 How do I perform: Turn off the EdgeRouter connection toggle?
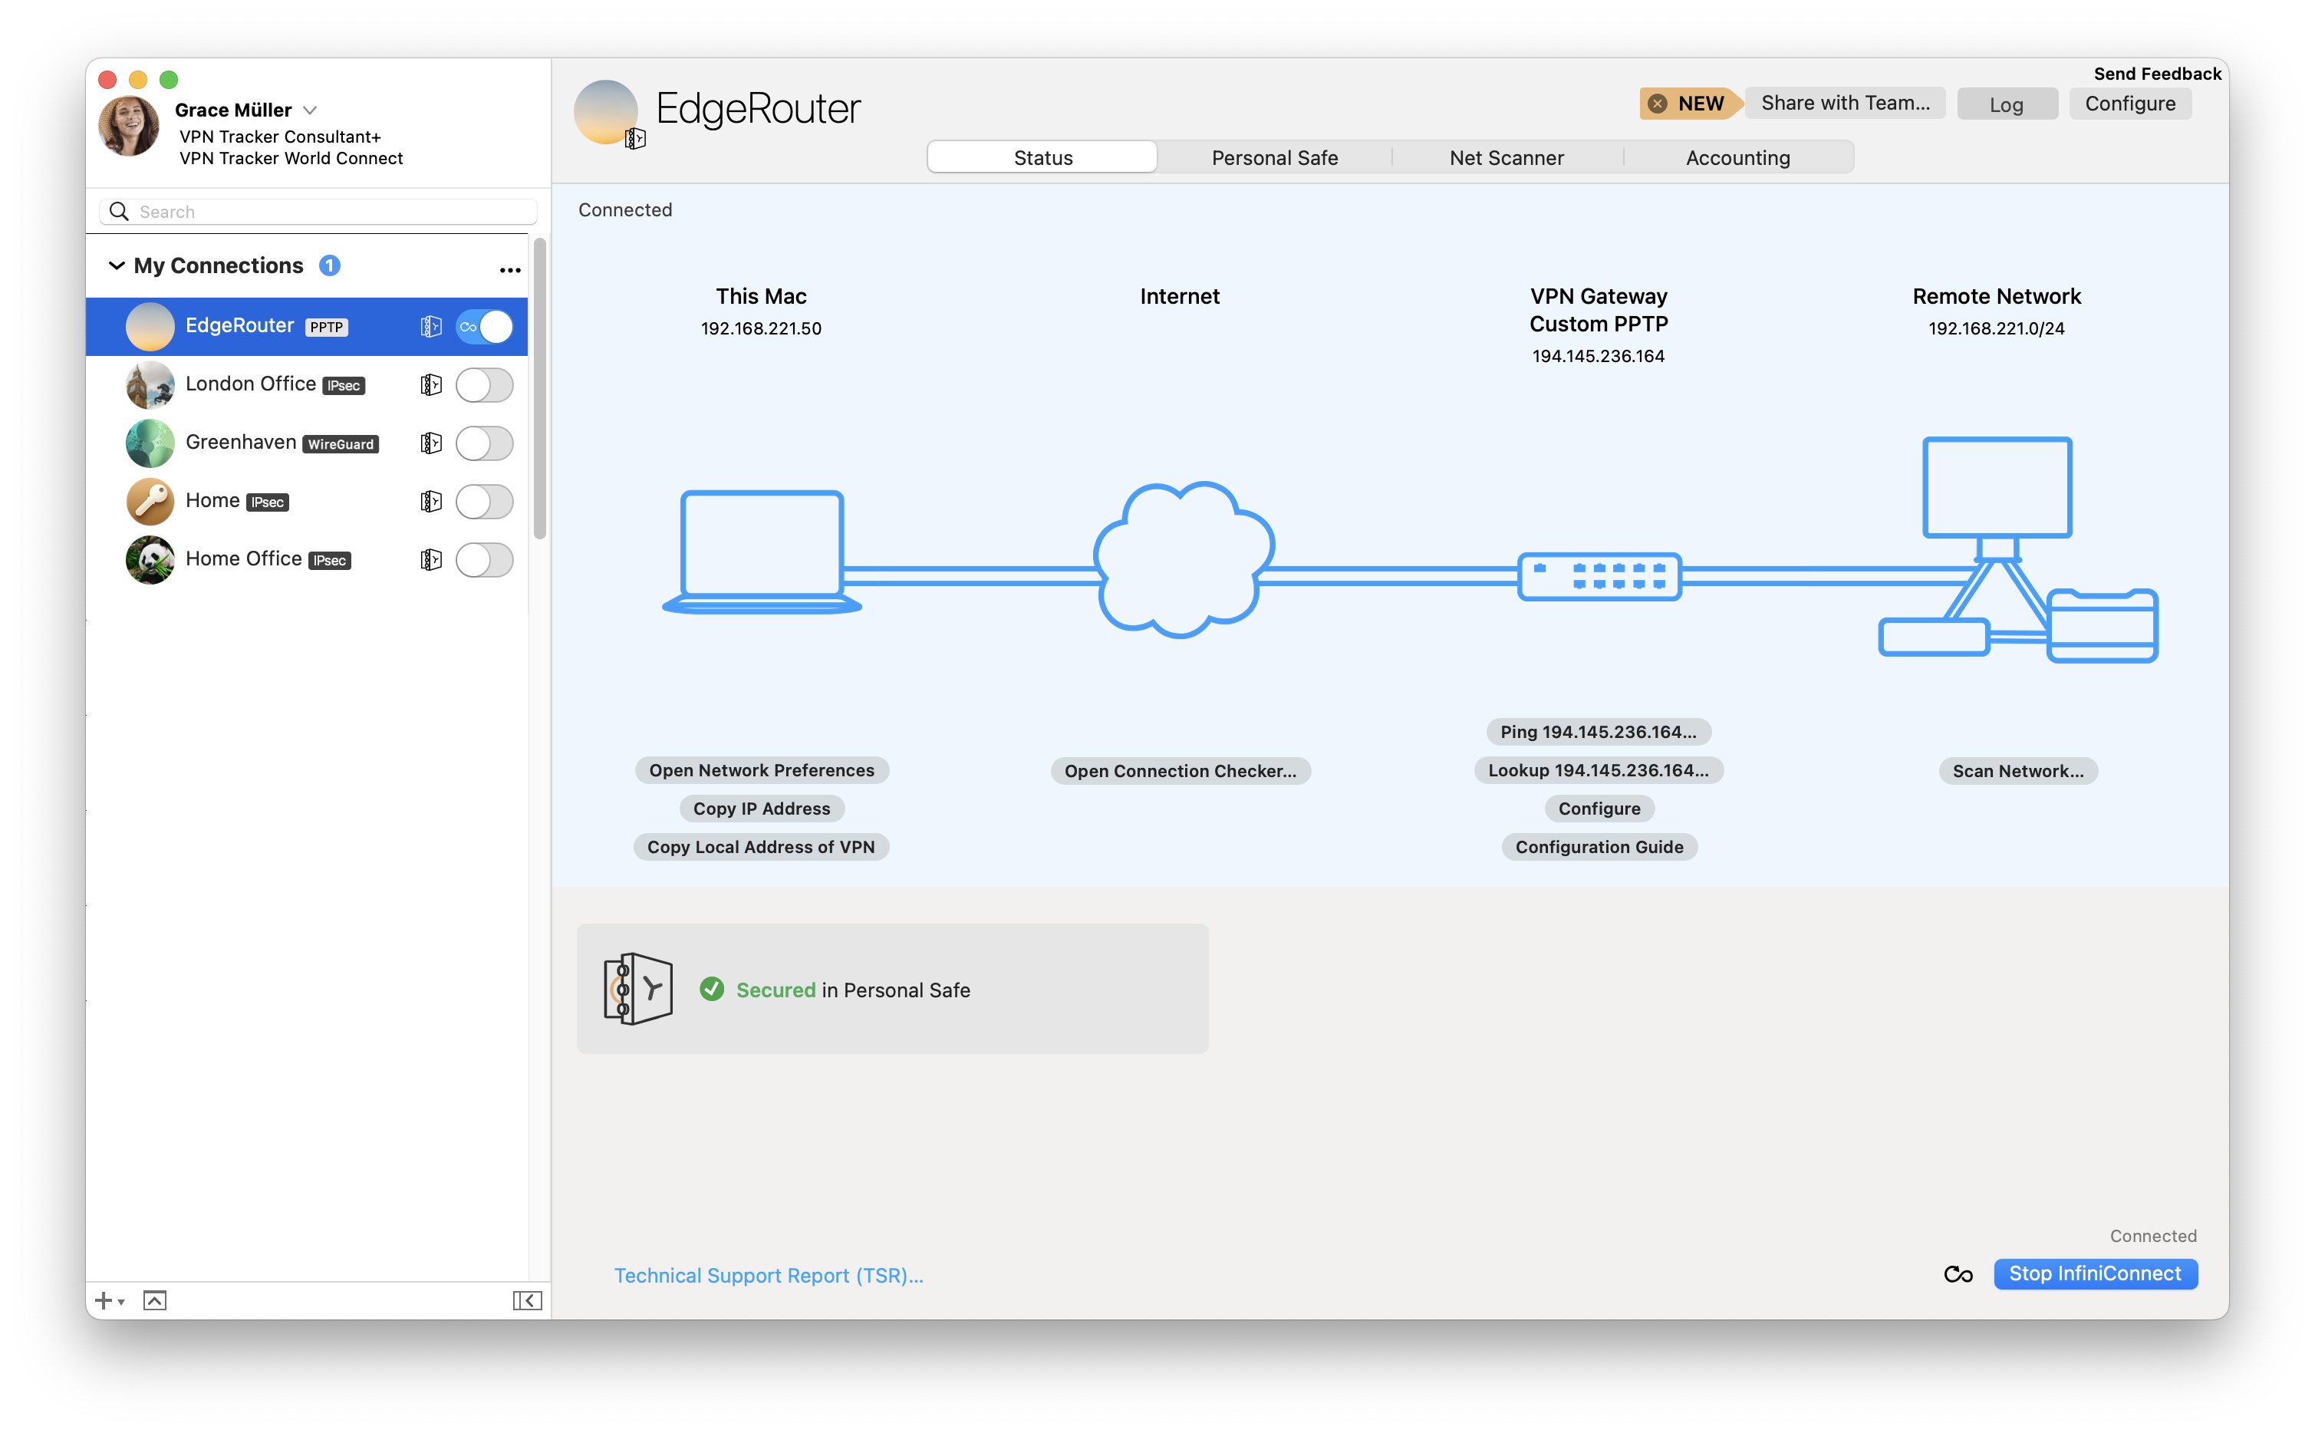click(x=484, y=327)
